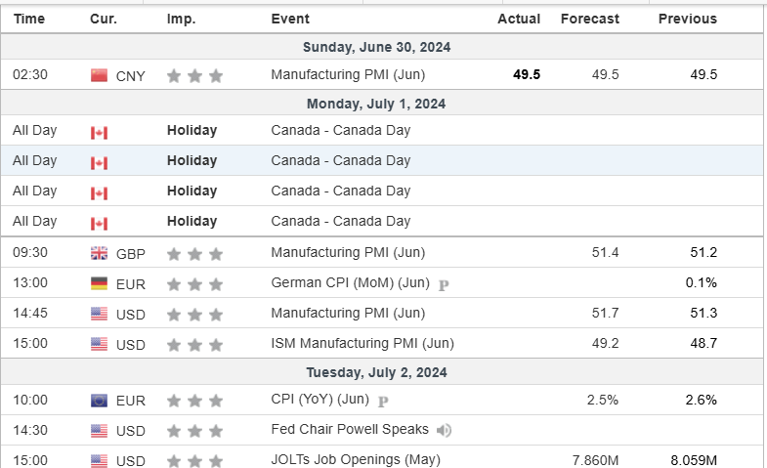Click the German flag on German CPI row
Screen dimensions: 767x468
(99, 283)
